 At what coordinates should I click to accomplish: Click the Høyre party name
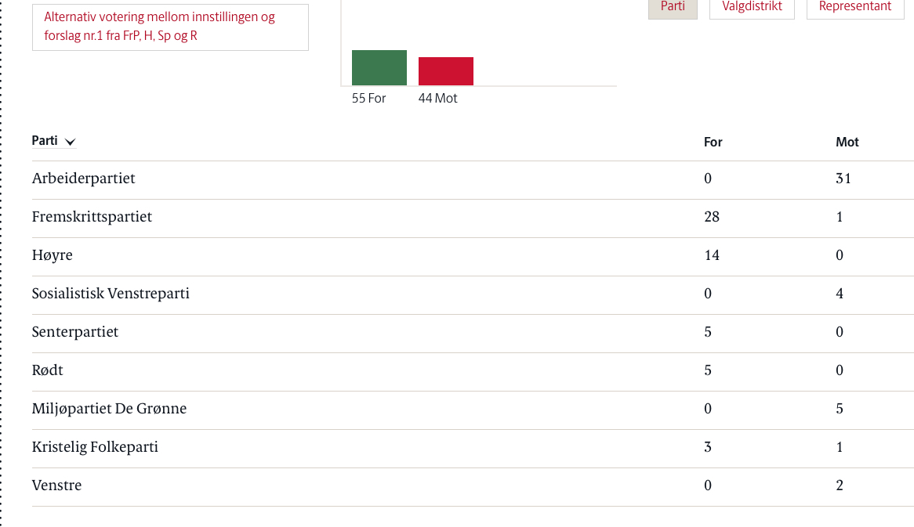pos(53,255)
